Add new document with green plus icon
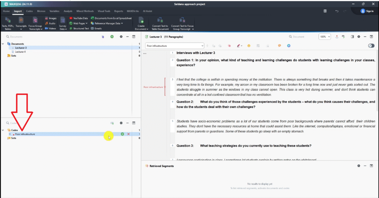The image size is (379, 198). [x=112, y=37]
